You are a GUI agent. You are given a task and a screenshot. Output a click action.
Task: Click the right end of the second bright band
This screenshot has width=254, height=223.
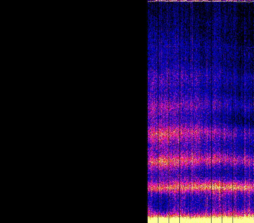tap(249, 161)
